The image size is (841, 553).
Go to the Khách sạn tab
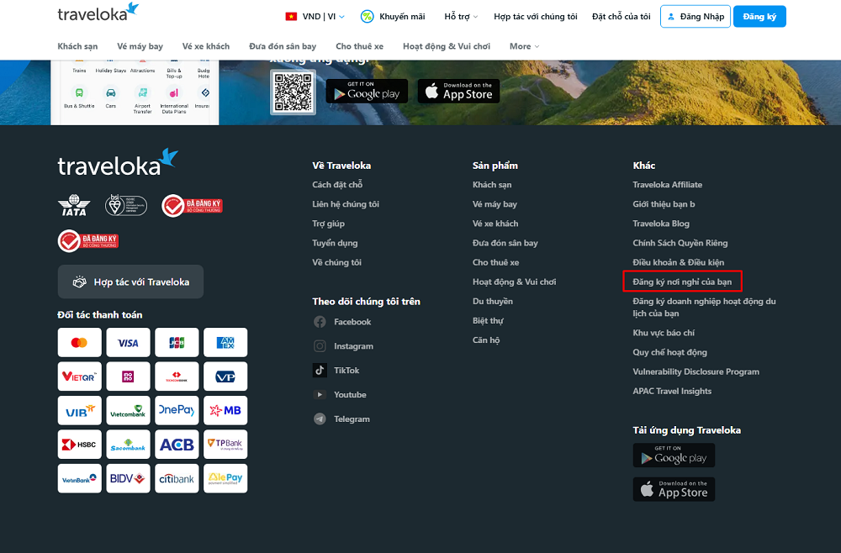77,46
